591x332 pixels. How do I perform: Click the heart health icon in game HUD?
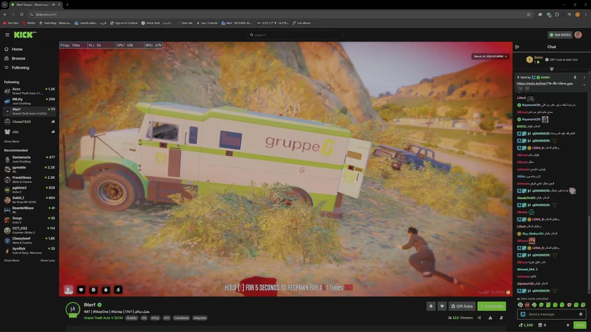click(x=81, y=290)
